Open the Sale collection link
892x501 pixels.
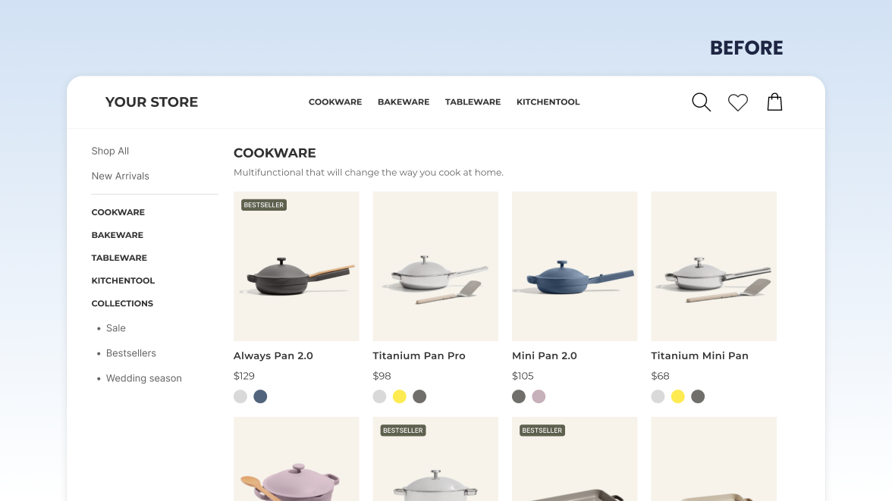pos(115,328)
